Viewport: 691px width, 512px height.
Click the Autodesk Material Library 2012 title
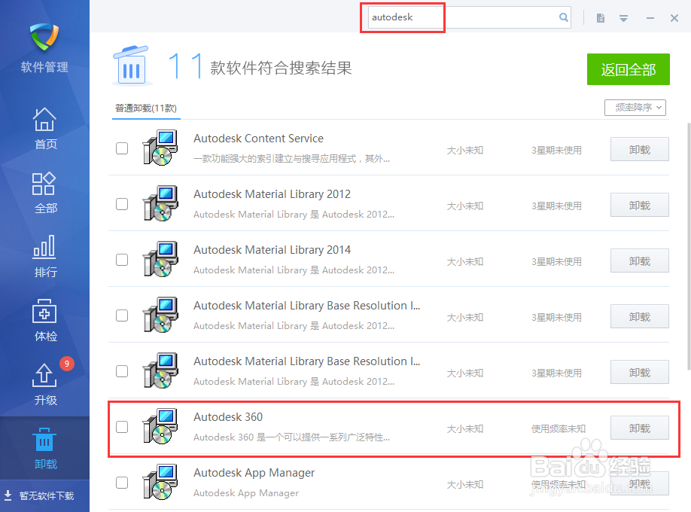(272, 194)
